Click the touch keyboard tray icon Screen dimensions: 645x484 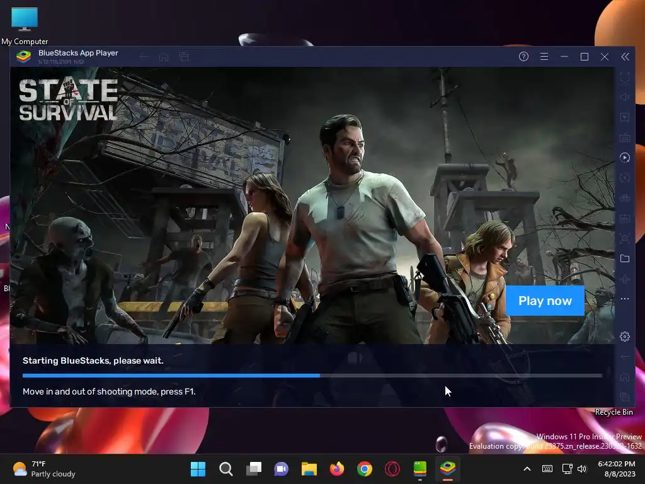(547, 469)
